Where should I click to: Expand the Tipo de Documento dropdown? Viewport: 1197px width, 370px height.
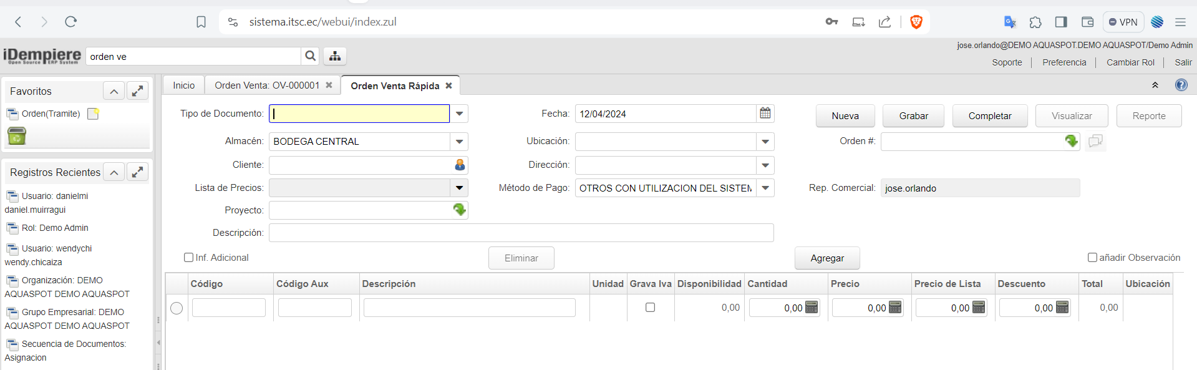point(459,114)
